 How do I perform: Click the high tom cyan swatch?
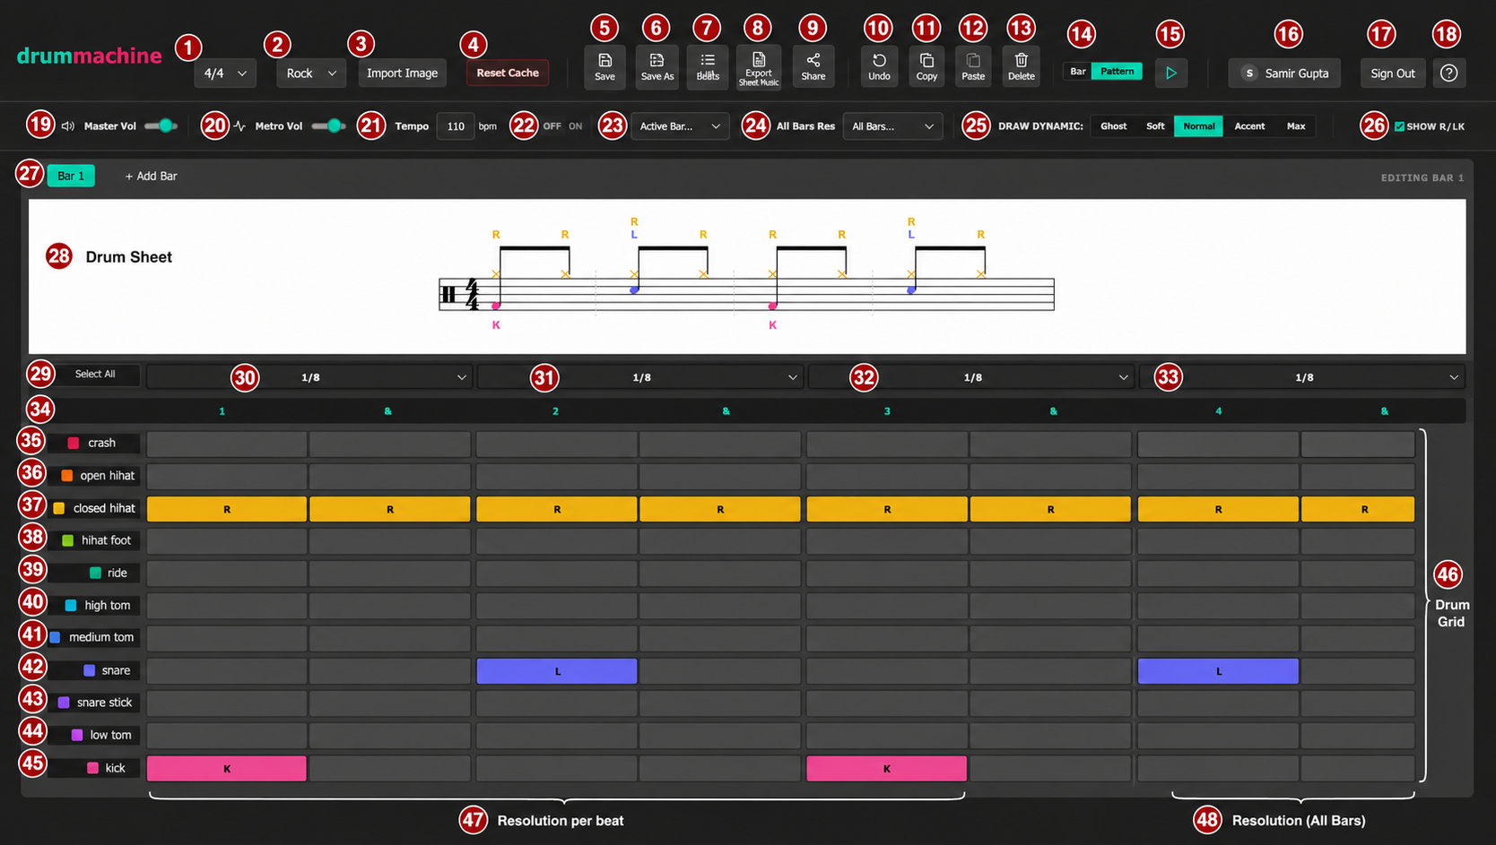click(71, 606)
